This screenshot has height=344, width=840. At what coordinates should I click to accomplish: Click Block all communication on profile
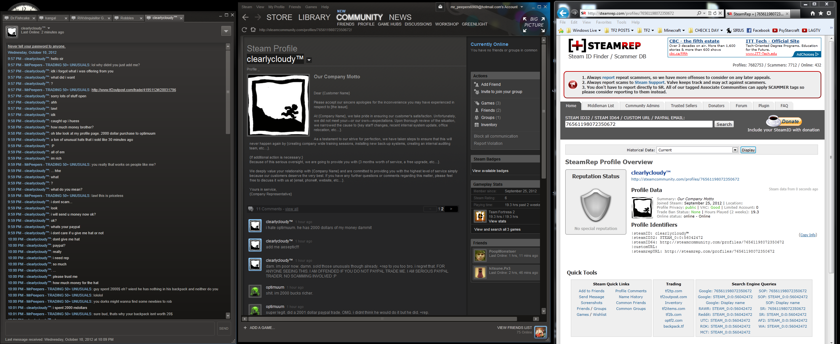point(496,136)
